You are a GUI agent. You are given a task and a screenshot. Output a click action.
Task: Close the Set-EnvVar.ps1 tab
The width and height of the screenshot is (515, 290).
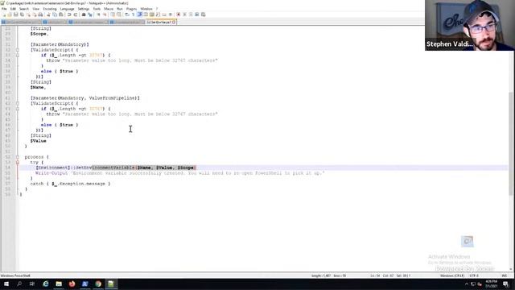tap(174, 22)
